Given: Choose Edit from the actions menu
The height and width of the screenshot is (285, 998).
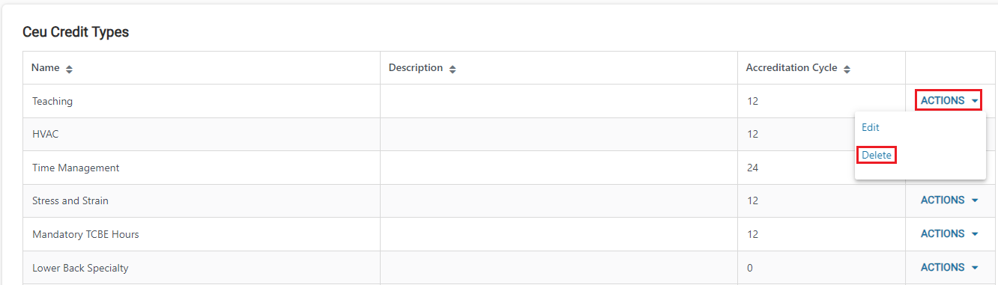Looking at the screenshot, I should click(871, 127).
